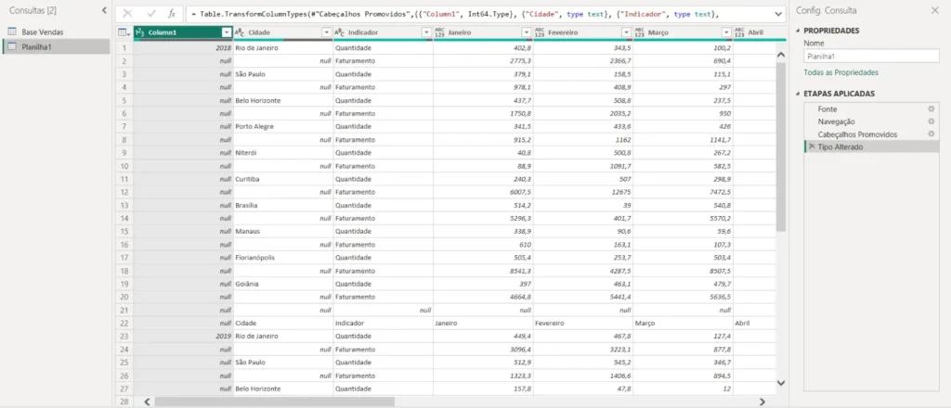
Task: Open settings gear for Navegação step
Action: tap(931, 121)
